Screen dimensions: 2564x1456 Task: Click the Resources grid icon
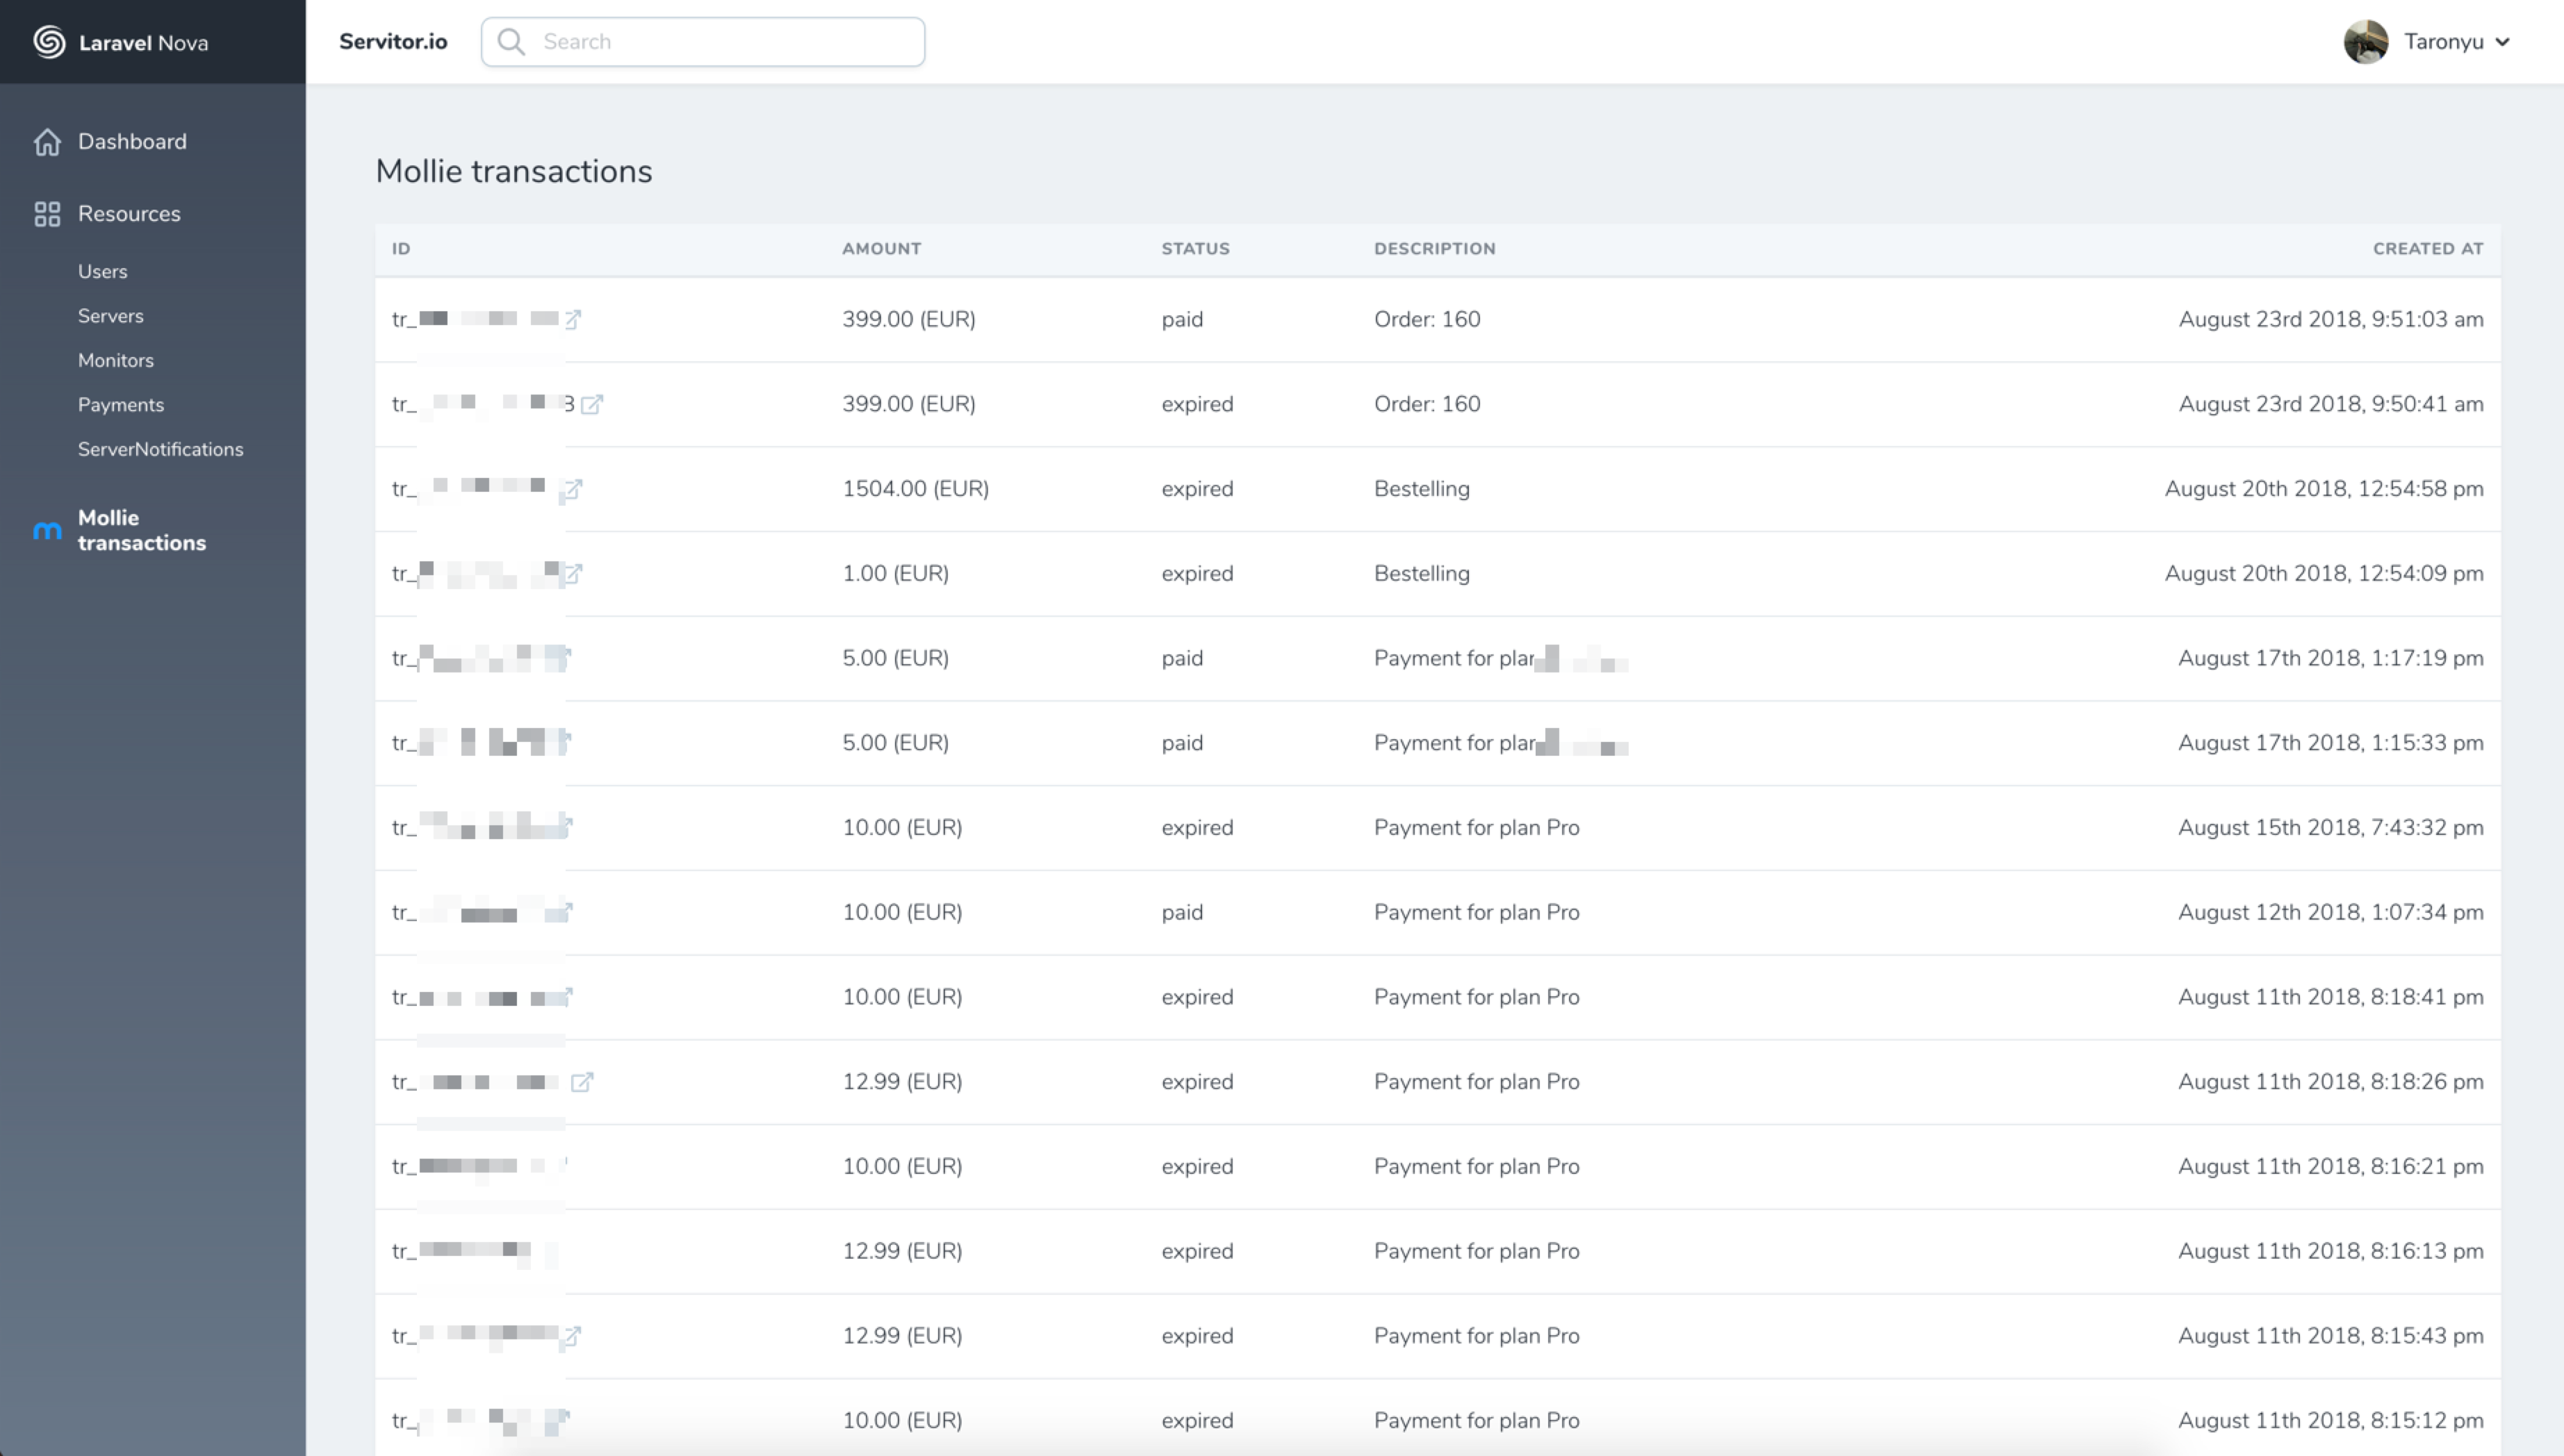47,214
